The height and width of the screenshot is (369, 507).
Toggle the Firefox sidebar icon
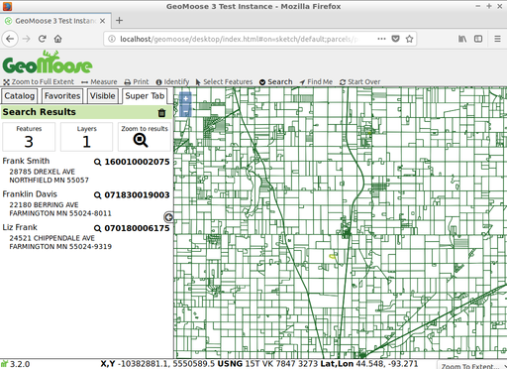478,39
